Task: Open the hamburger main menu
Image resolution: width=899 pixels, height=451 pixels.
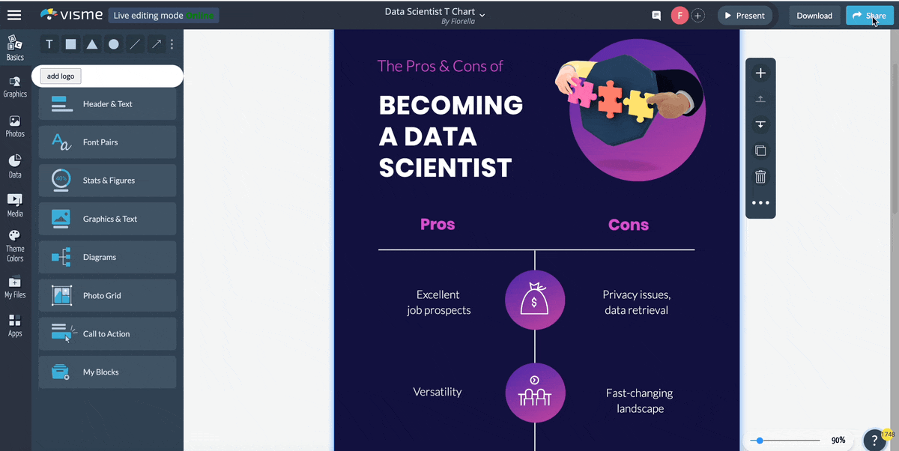Action: (14, 15)
